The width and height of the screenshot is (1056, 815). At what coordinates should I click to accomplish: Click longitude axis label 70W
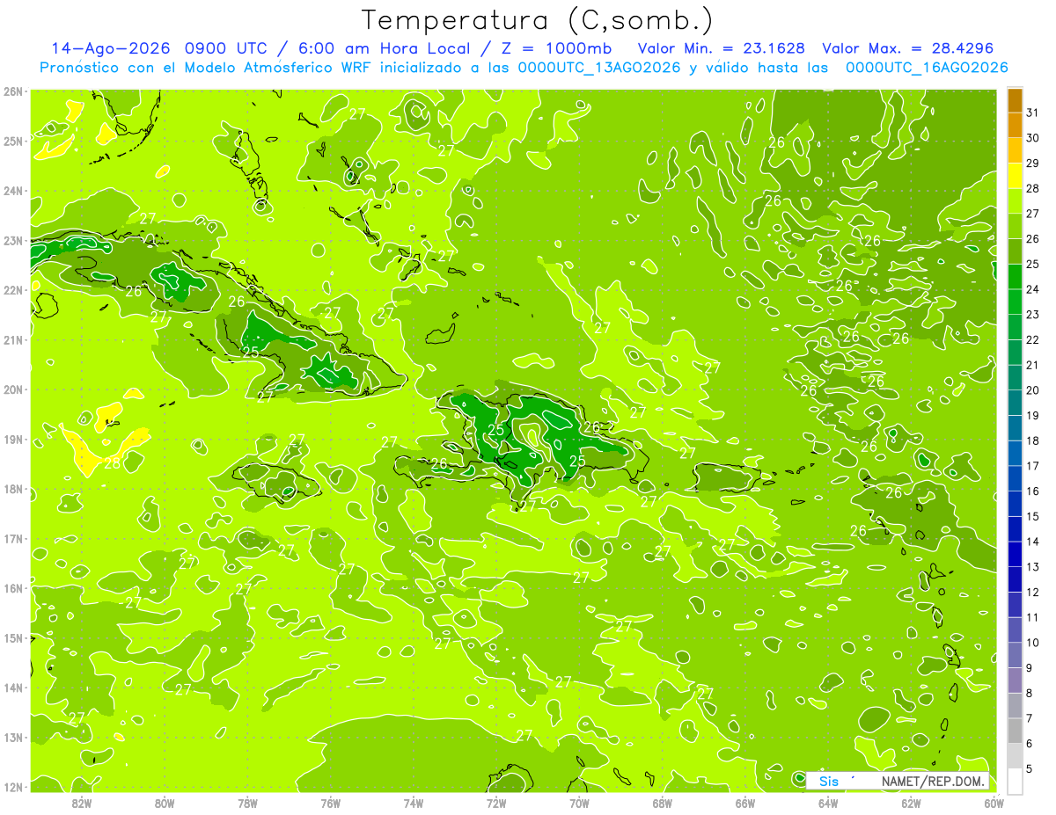click(579, 803)
